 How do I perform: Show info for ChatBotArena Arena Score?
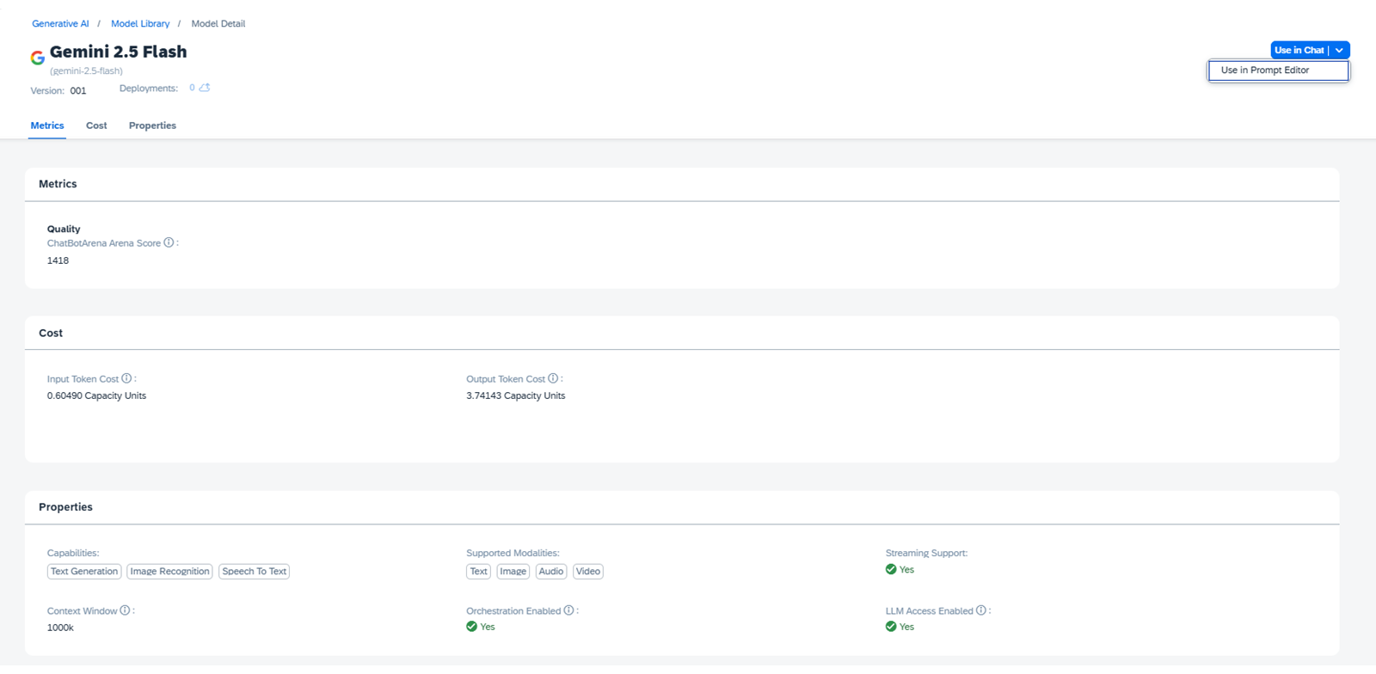169,242
